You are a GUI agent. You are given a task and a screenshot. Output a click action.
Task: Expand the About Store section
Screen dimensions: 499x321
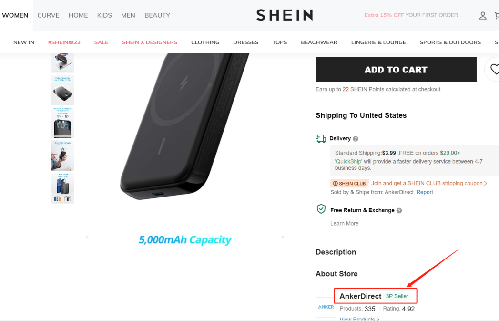coord(336,274)
